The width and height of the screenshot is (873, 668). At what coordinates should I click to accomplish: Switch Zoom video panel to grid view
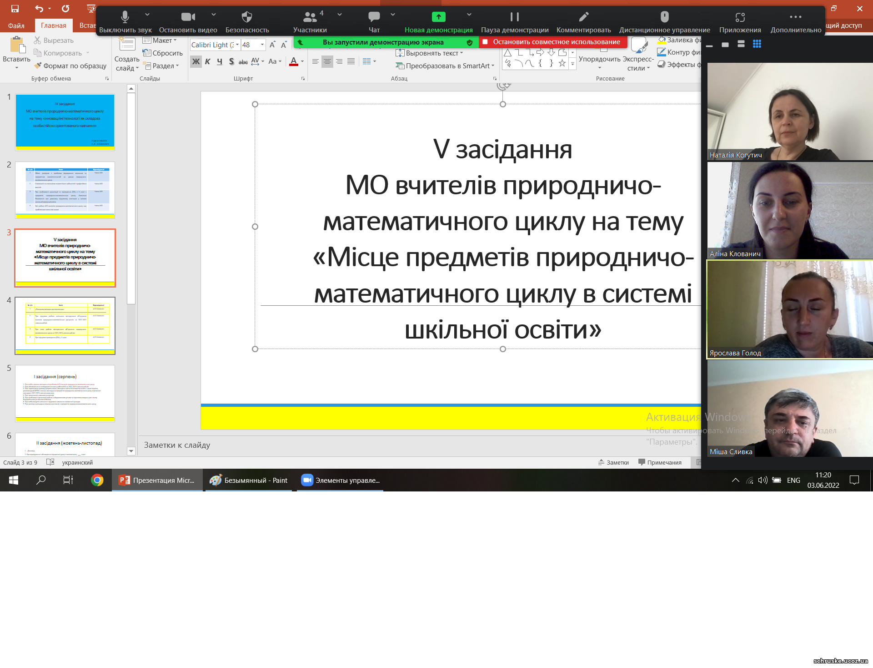click(757, 44)
